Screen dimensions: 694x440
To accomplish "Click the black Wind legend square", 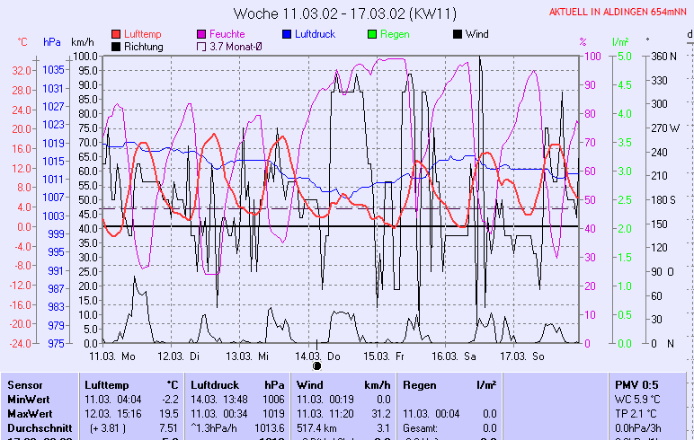I will click(x=458, y=34).
